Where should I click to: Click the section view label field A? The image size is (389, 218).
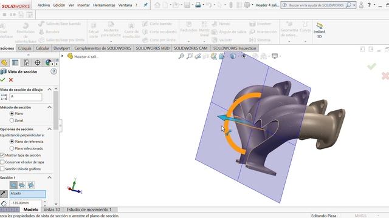(x=26, y=97)
